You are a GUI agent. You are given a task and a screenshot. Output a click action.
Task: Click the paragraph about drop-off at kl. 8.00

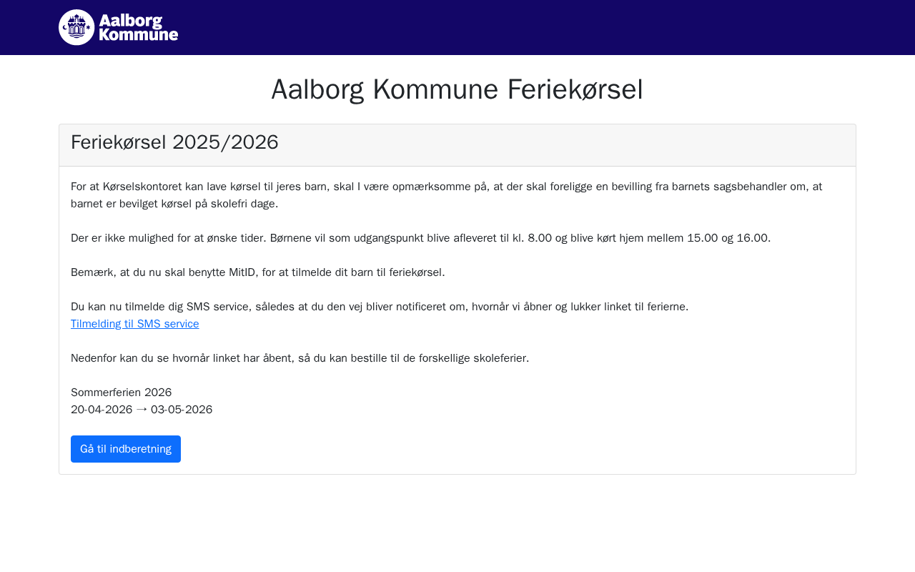[421, 238]
